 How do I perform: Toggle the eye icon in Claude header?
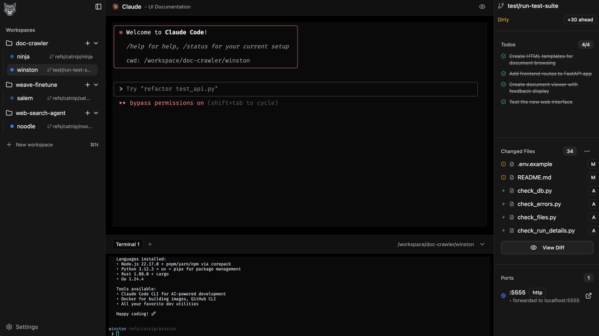[482, 6]
